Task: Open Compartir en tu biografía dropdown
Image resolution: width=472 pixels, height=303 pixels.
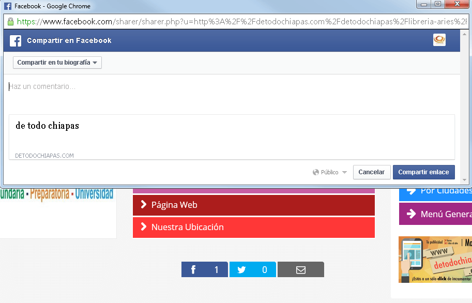Action: 57,63
